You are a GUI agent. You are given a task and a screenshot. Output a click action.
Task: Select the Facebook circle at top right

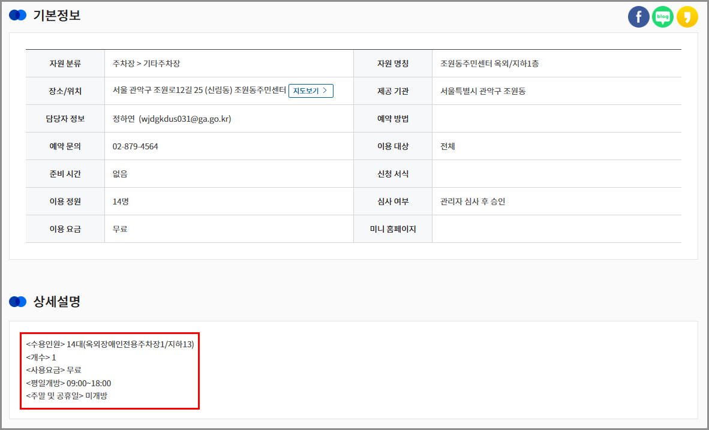pos(638,16)
